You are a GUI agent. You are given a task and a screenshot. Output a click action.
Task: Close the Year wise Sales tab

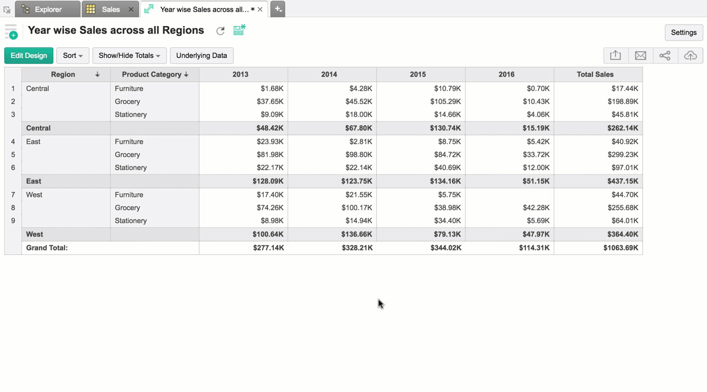pyautogui.click(x=260, y=9)
